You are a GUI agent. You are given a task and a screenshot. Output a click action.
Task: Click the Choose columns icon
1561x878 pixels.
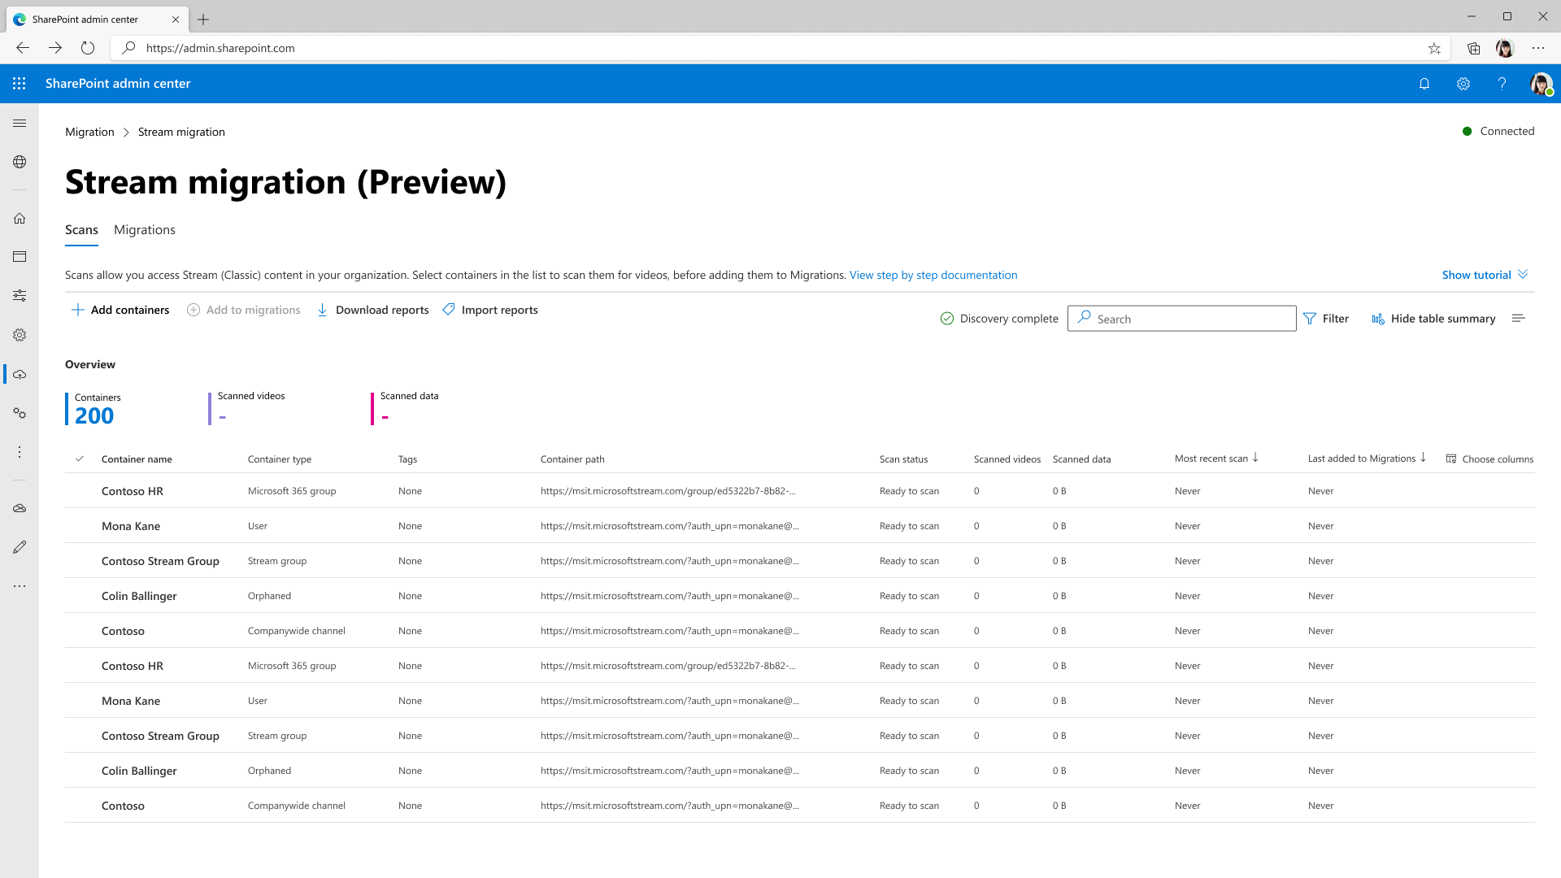pyautogui.click(x=1450, y=459)
